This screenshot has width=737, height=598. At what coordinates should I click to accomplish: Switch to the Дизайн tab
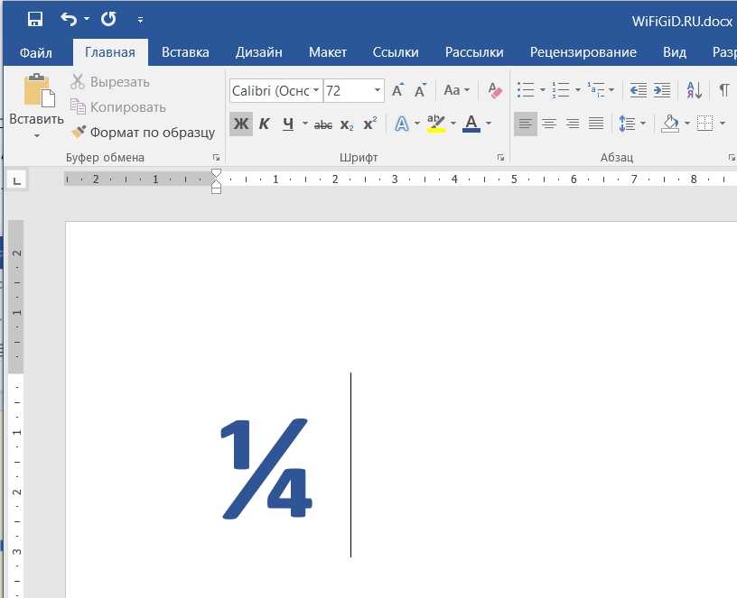pyautogui.click(x=258, y=52)
